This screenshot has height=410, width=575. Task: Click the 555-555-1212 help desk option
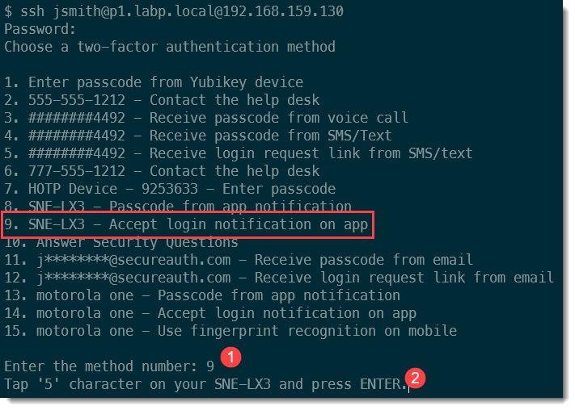[x=162, y=100]
